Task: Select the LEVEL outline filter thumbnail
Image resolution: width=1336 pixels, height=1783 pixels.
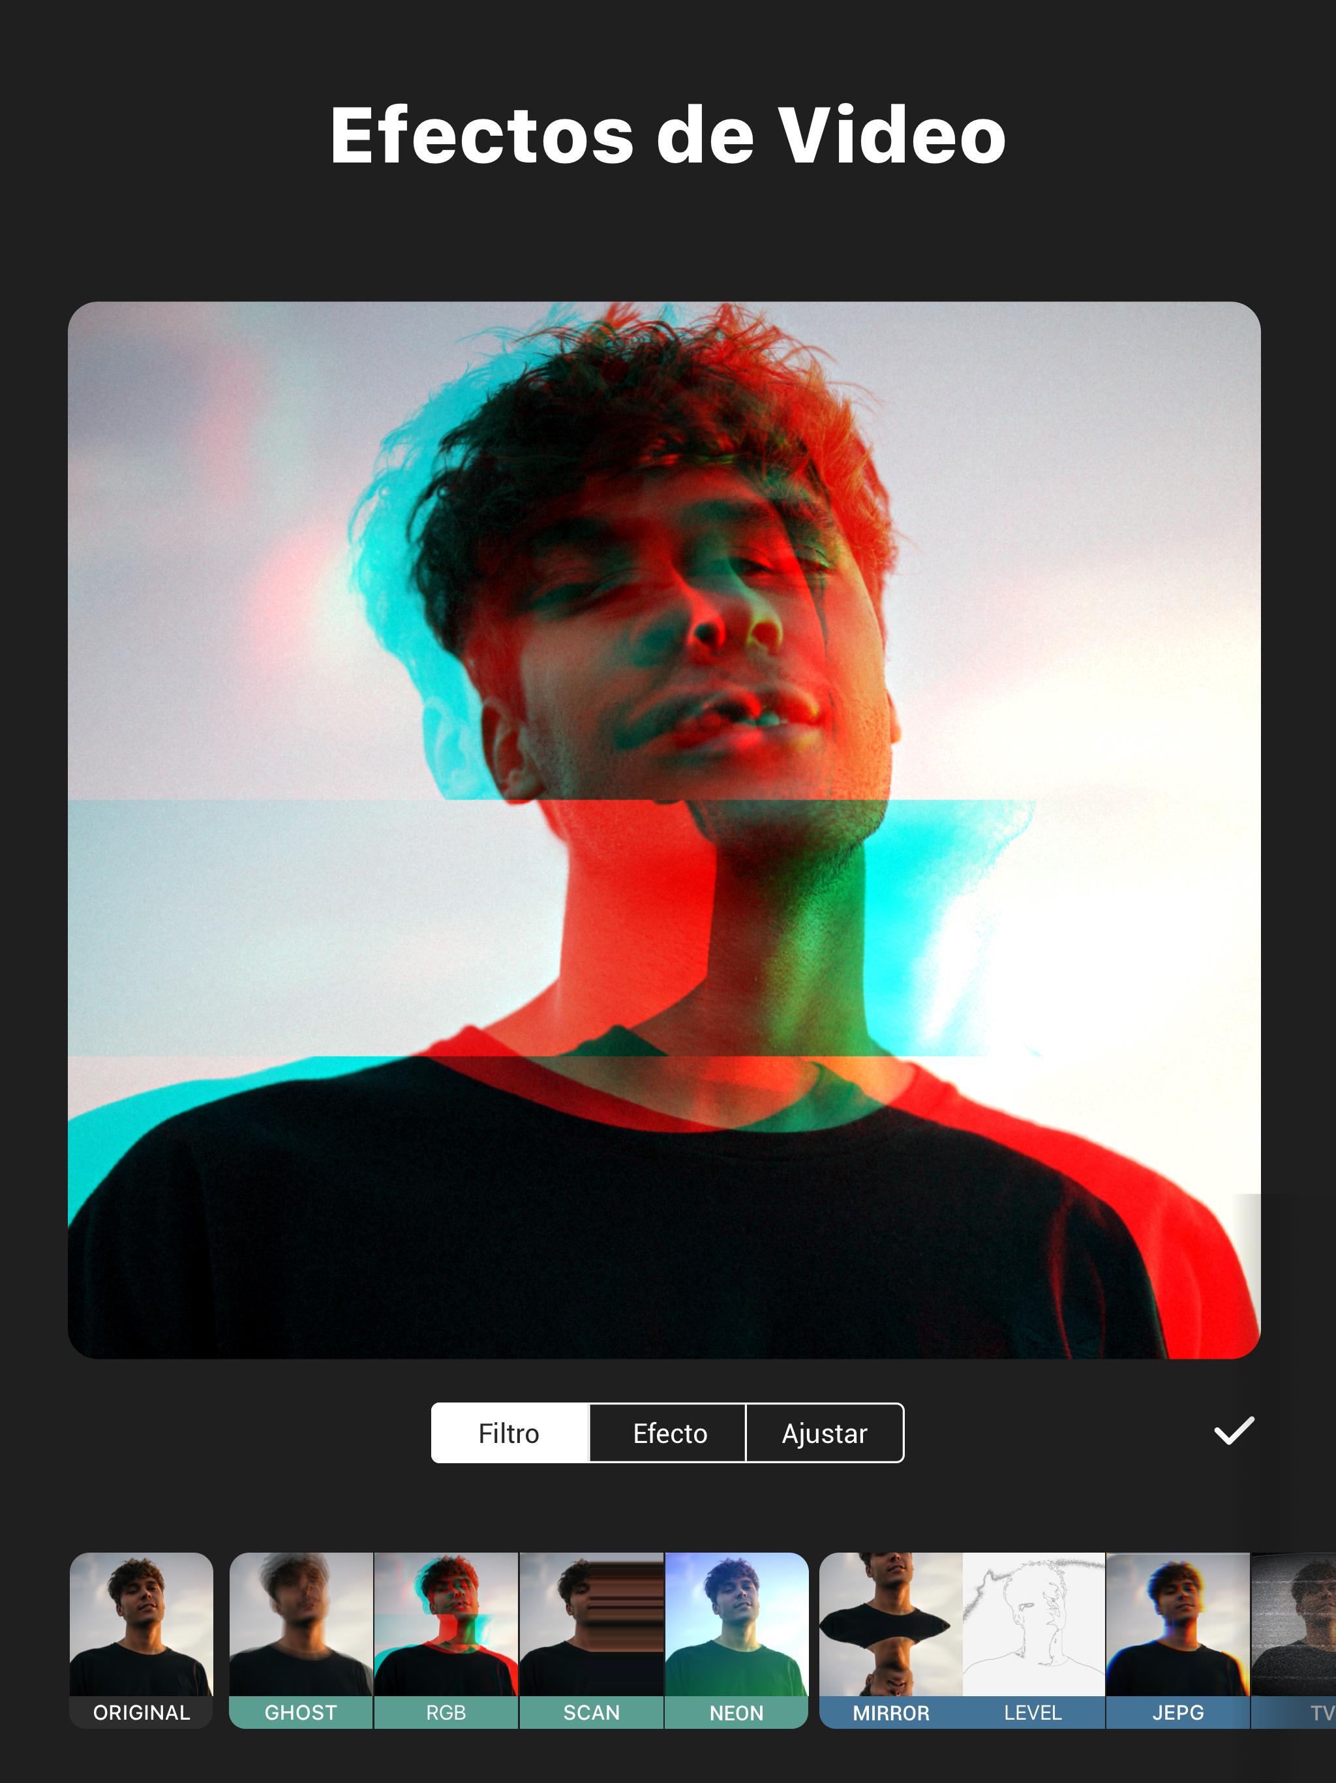Action: tap(1034, 1640)
